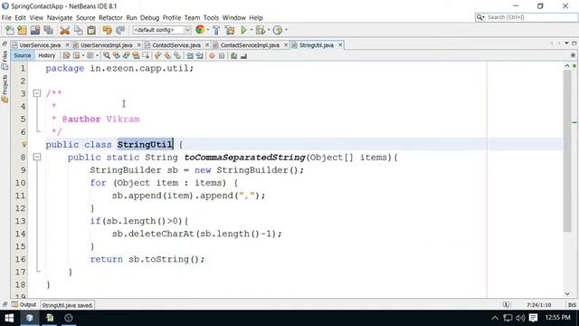Screen dimensions: 579x326
Task: Click the volume speaker tray icon
Action: (520, 318)
